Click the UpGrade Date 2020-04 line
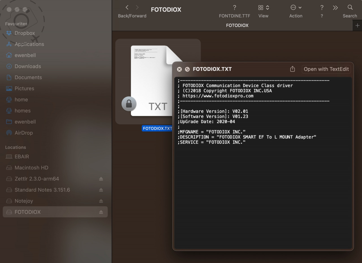 click(x=206, y=122)
